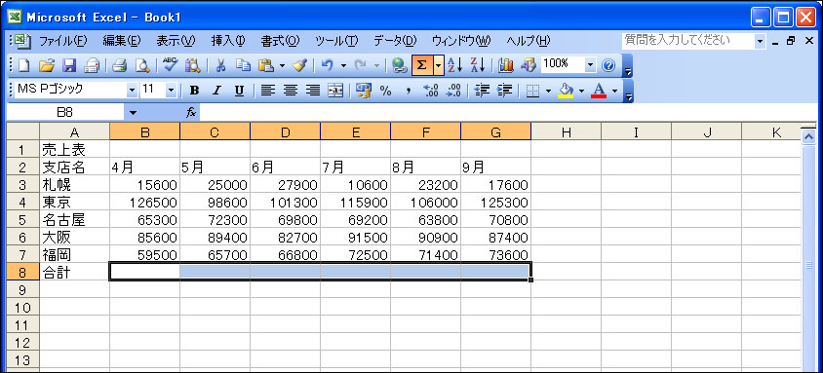
Task: Run the ABC spelling check
Action: coord(171,65)
